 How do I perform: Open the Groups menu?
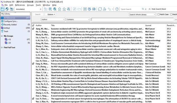coord(30,5)
